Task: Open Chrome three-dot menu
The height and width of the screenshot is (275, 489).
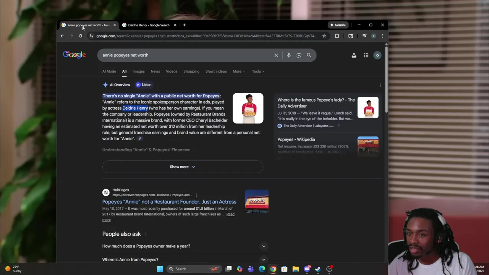Action: [382, 36]
